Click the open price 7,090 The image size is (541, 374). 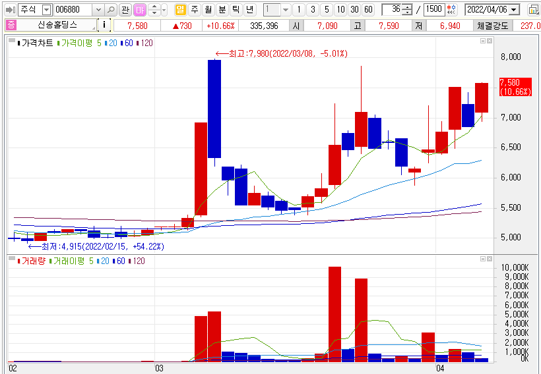(x=327, y=26)
